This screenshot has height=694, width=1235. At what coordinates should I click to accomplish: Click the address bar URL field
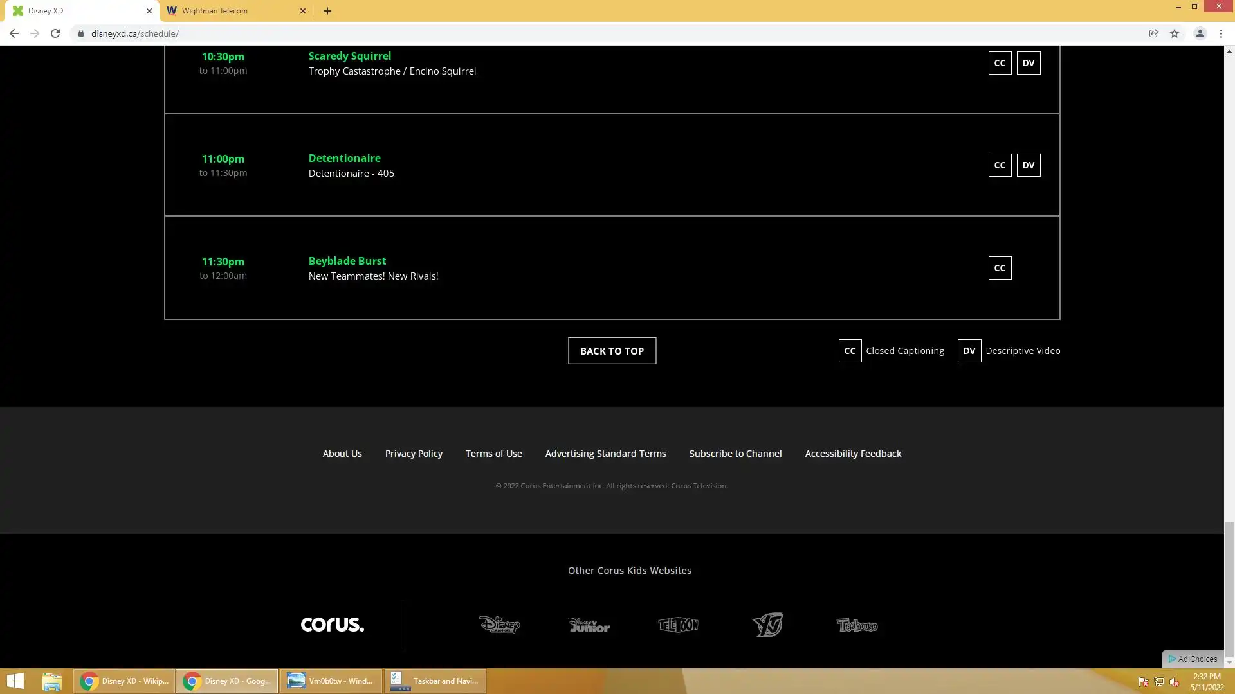(x=450, y=33)
